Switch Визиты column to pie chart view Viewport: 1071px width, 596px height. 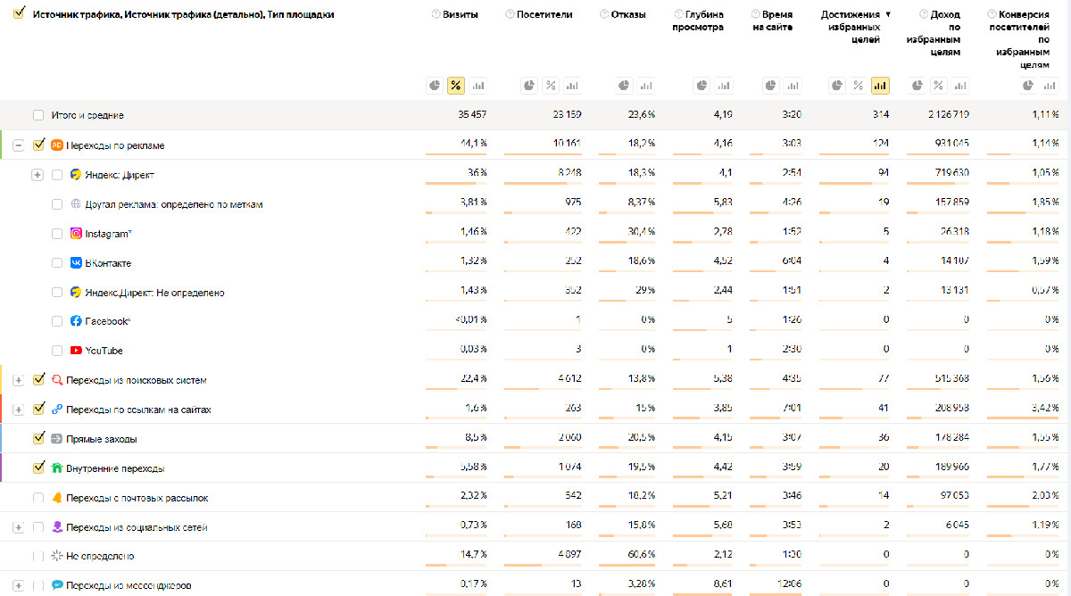(435, 86)
